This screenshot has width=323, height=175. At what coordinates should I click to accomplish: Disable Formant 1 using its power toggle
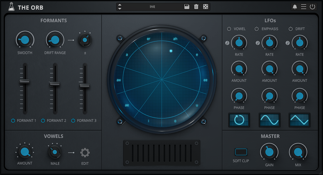pyautogui.click(x=13, y=120)
